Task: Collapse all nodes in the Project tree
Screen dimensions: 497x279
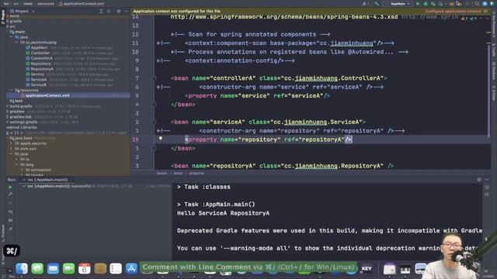Action: [109, 11]
